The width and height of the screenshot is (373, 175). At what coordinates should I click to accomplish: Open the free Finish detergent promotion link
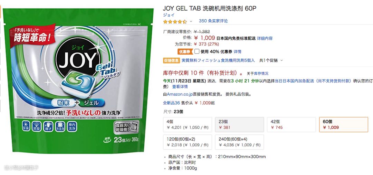[x=218, y=60]
